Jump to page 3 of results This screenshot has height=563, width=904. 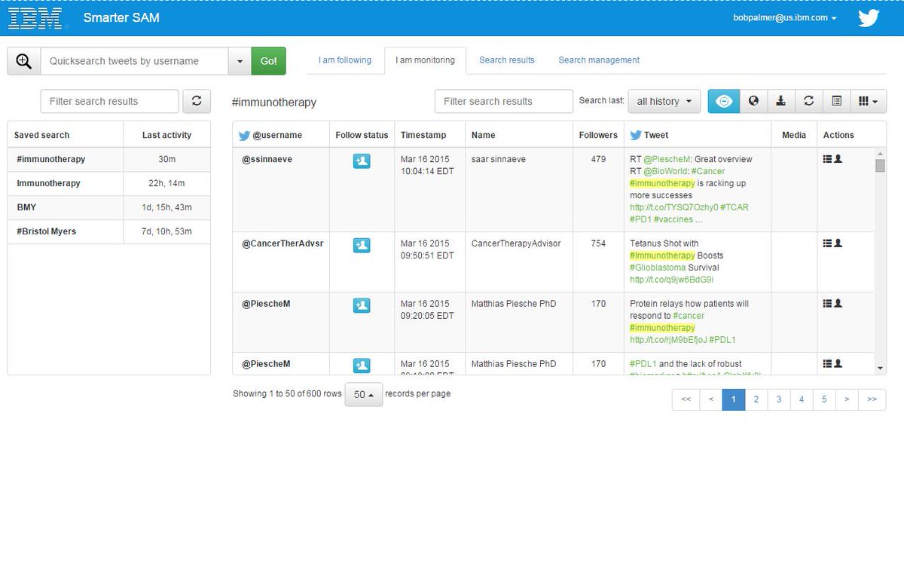(779, 399)
